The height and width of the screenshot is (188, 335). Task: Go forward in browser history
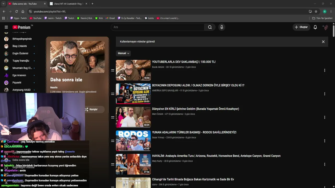10,11
